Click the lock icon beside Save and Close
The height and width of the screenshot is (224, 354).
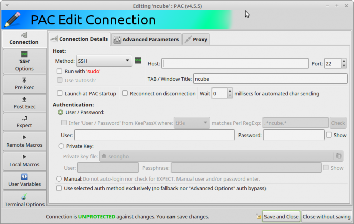click(258, 216)
